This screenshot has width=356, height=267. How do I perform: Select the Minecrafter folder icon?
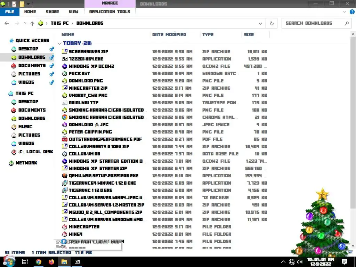(65, 227)
